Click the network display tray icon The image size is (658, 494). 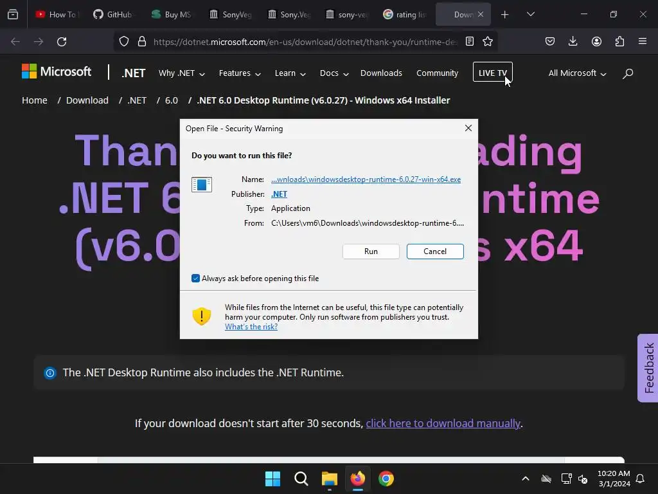[x=566, y=479]
